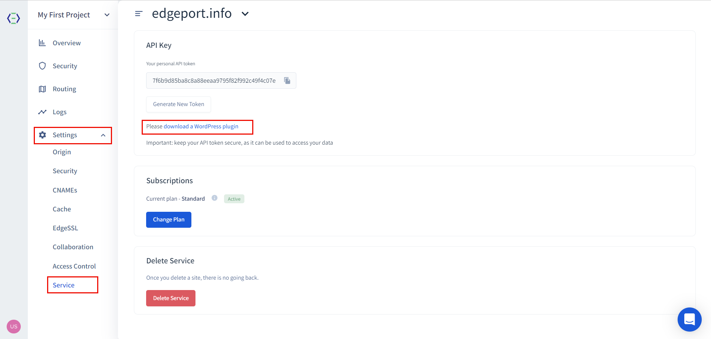Select Origin under Settings
Screen dimensions: 711x339
point(62,152)
